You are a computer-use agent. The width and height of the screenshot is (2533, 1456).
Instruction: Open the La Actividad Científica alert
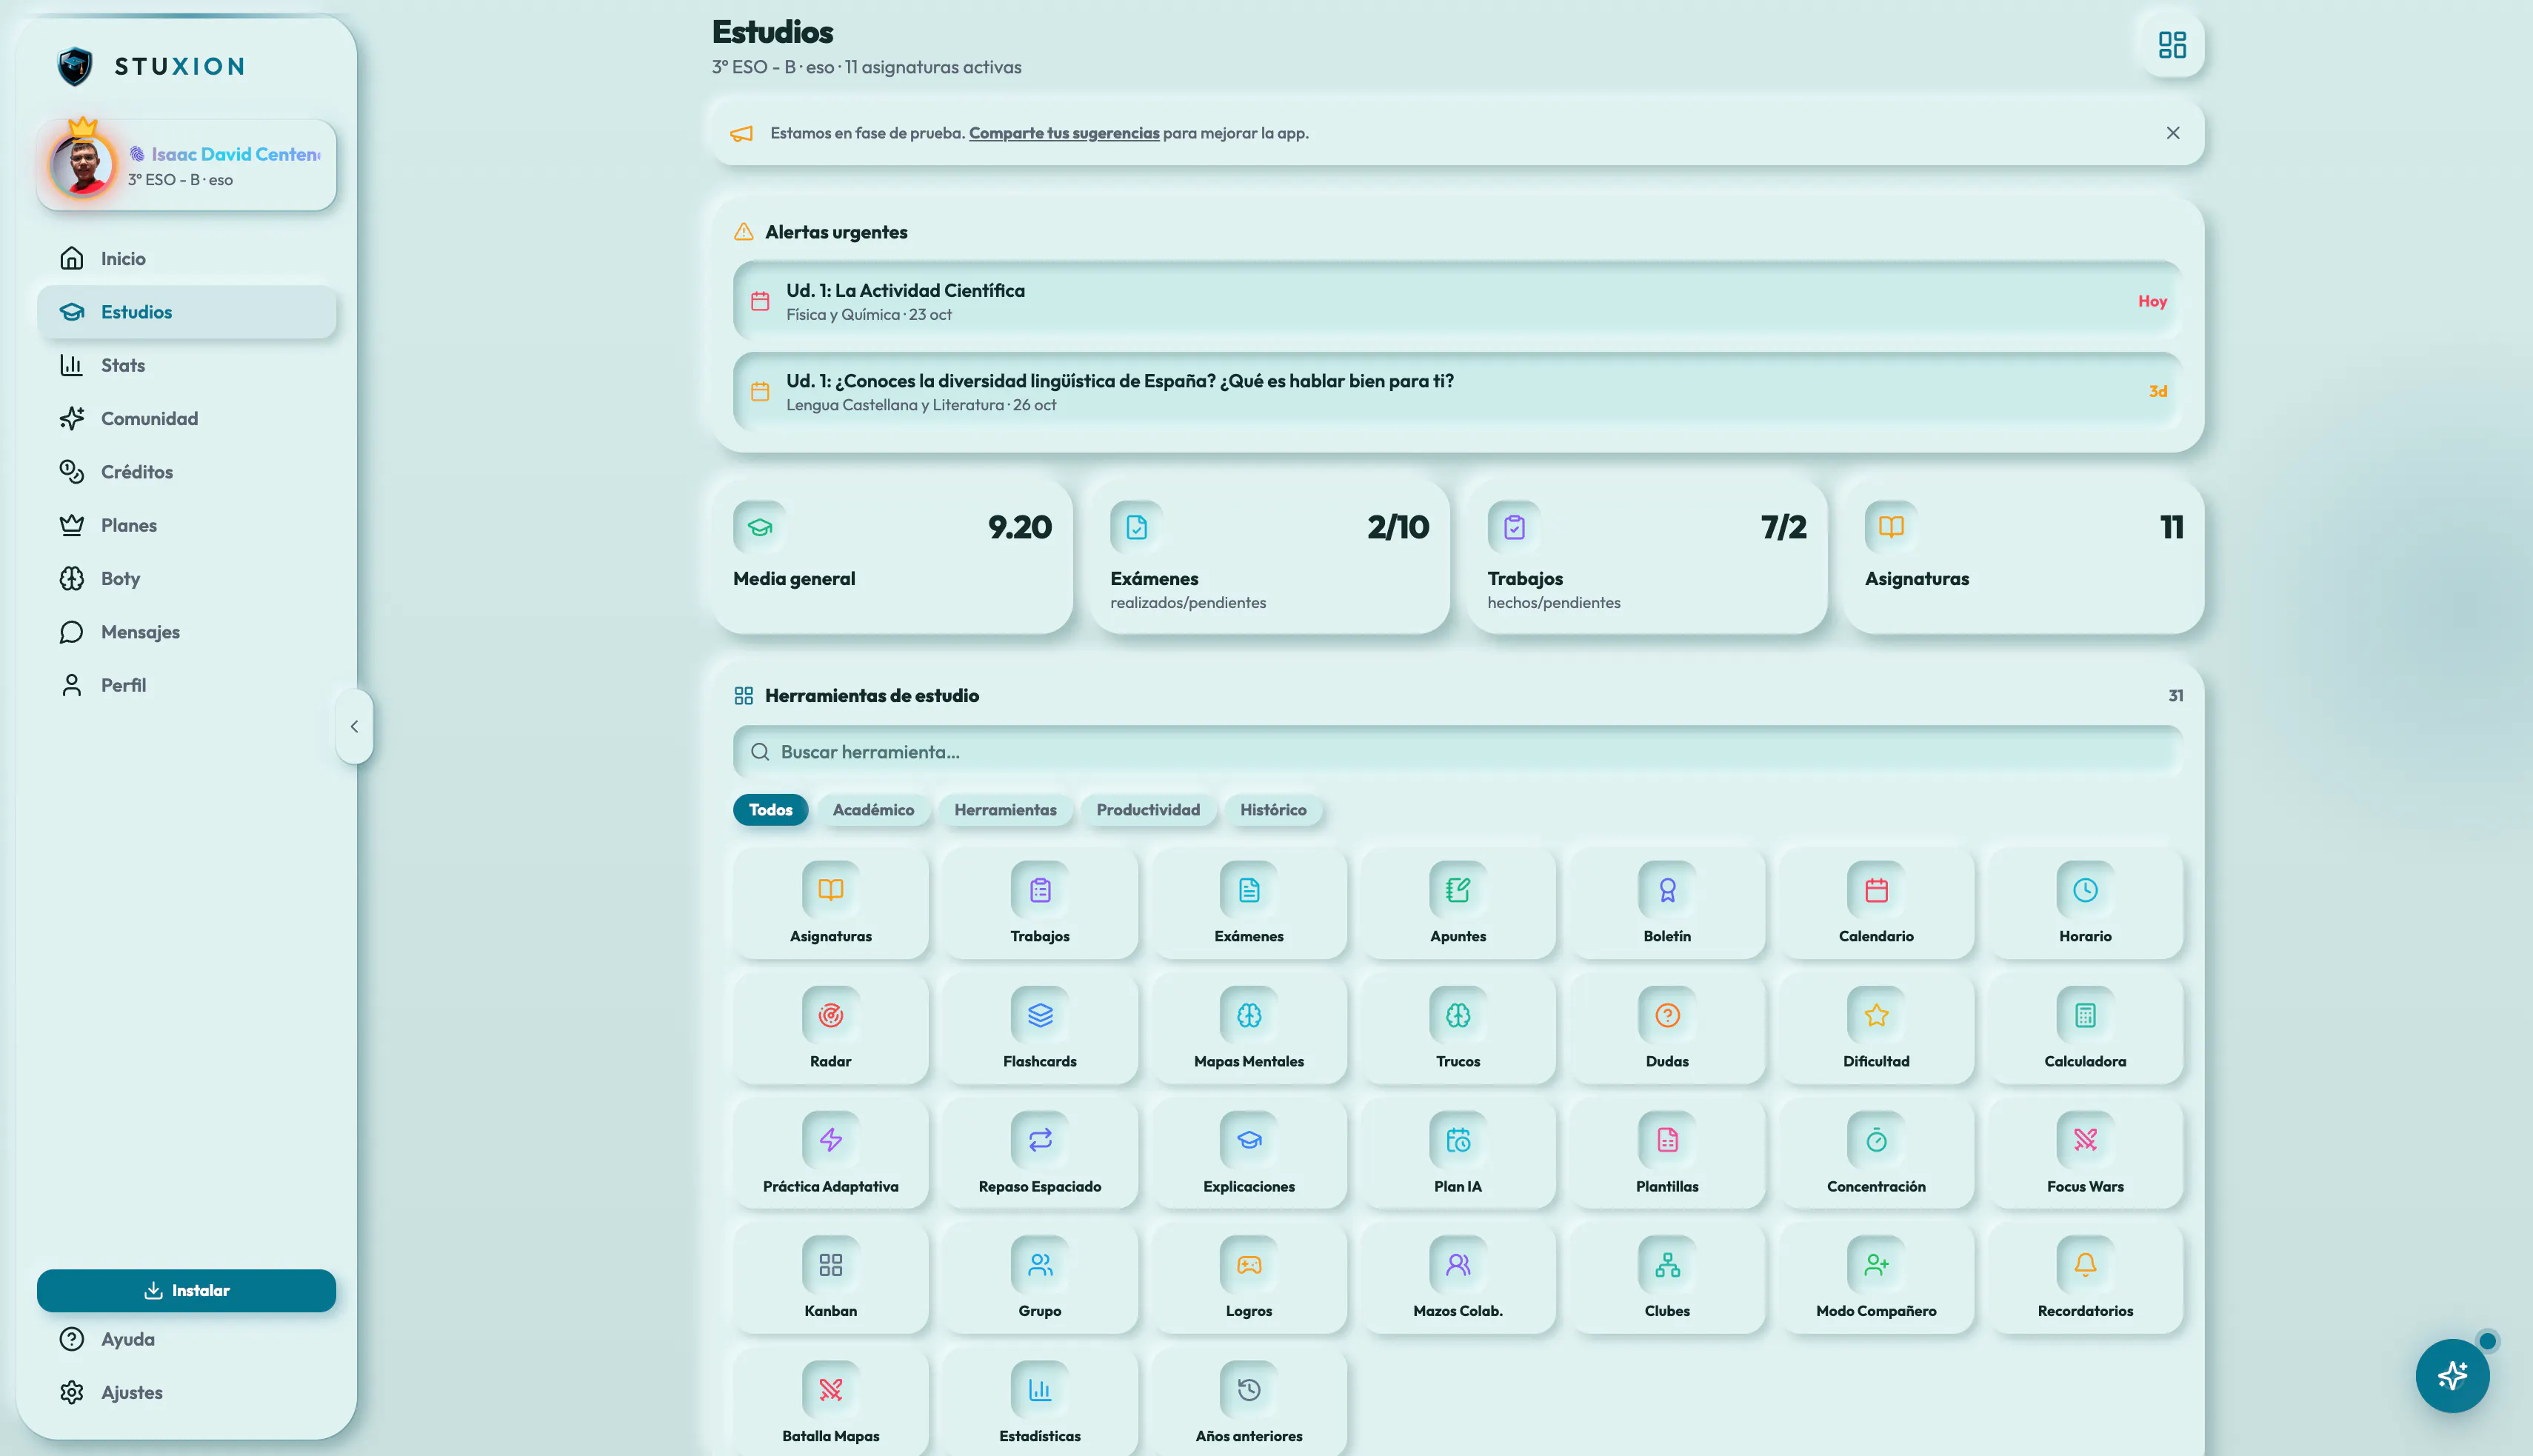[1457, 301]
